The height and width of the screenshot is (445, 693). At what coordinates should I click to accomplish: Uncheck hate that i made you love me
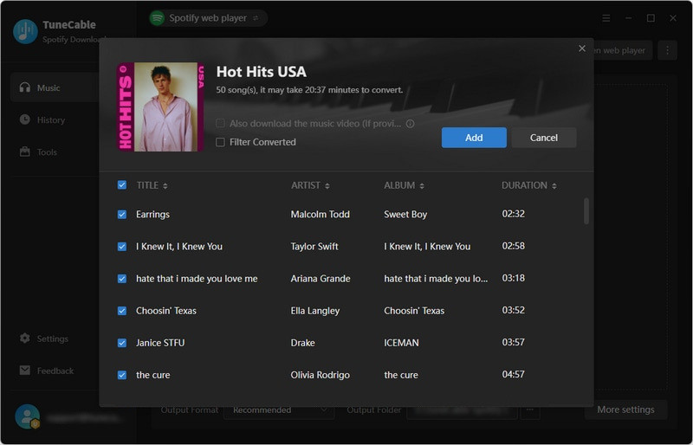[122, 279]
